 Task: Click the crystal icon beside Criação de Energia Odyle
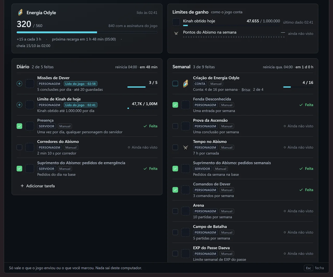(185, 84)
